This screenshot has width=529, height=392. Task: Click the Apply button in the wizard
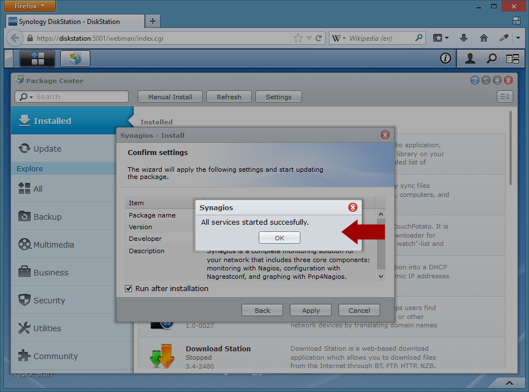310,311
